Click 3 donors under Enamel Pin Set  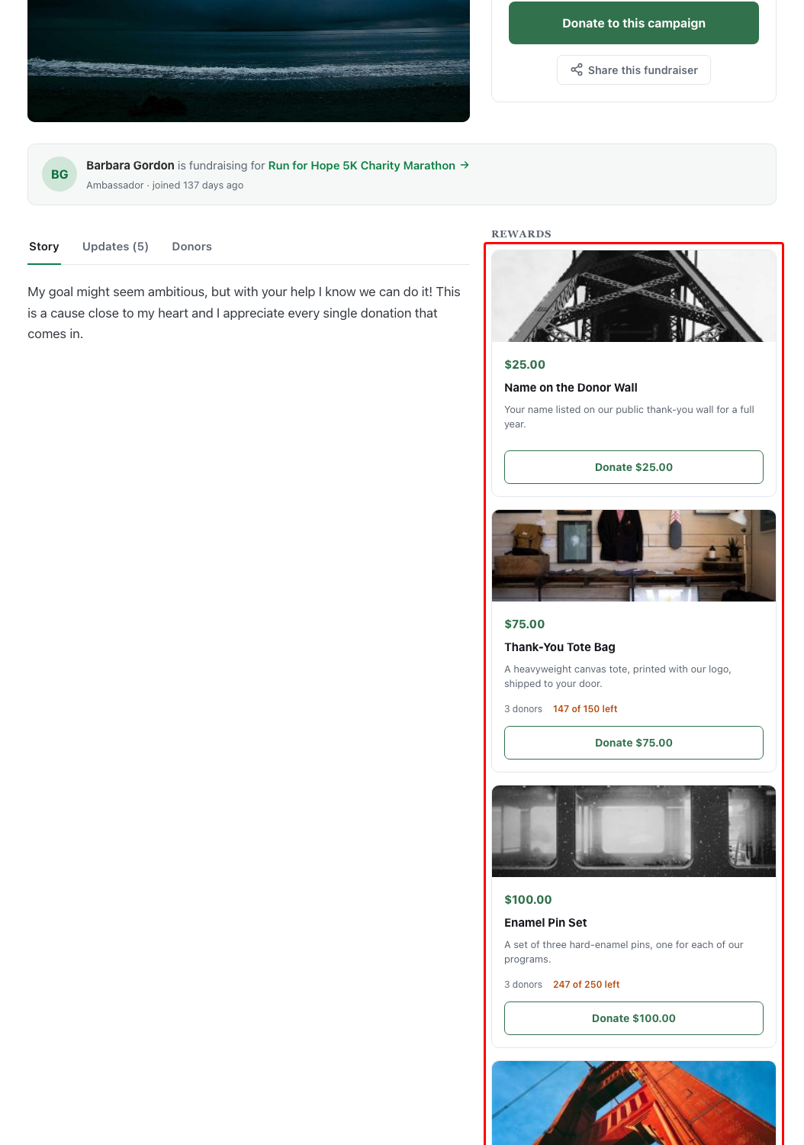[523, 985]
